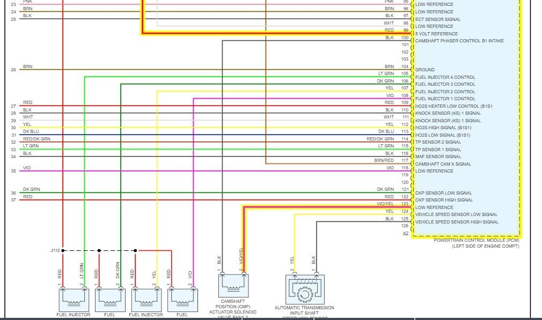Screen dimensions: 542x320
Task: Click the 'MAF SENSOR SIGNAL' label
Action: [x=438, y=157]
